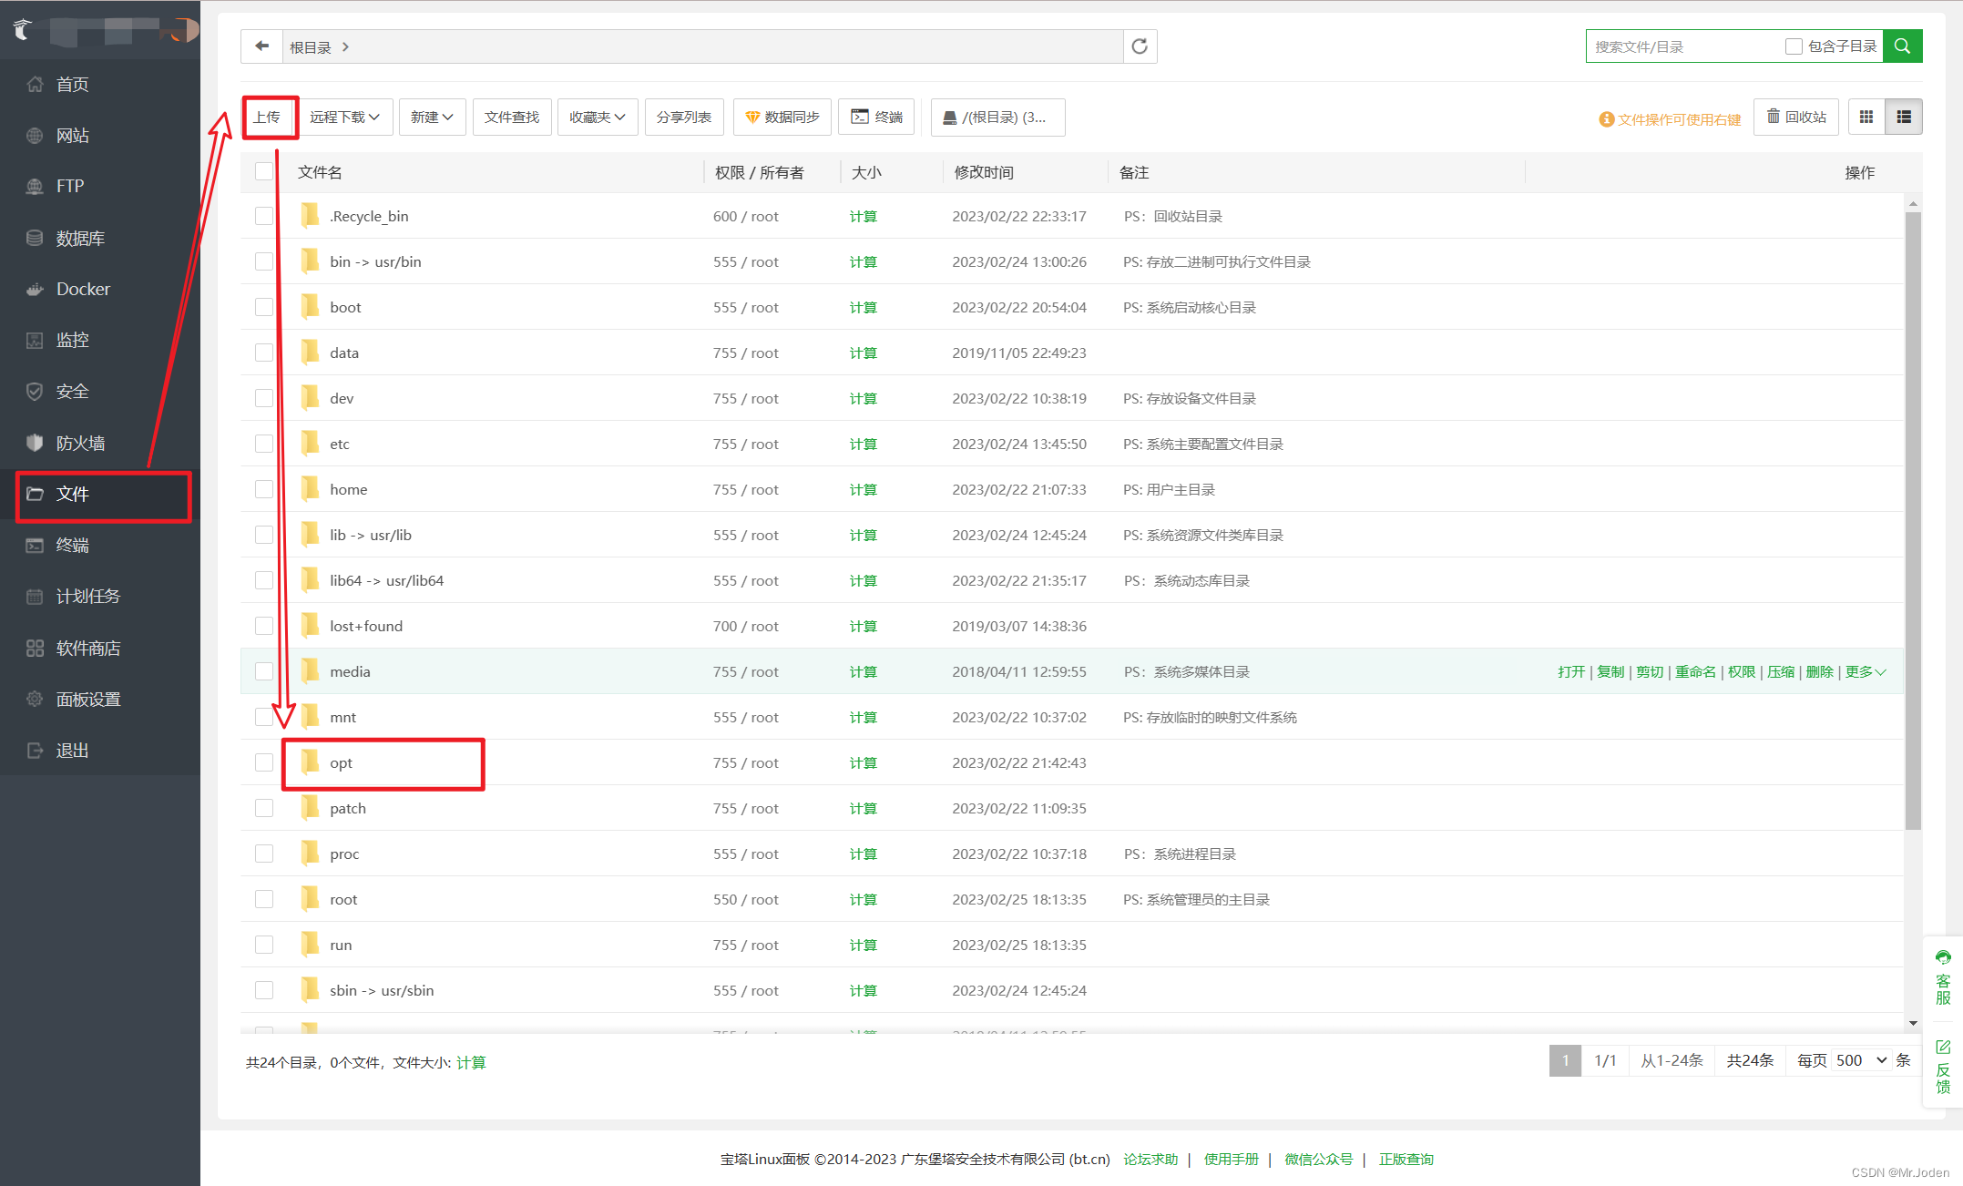Click the info icon beside right-click hint
The width and height of the screenshot is (1963, 1186).
pos(1606,119)
